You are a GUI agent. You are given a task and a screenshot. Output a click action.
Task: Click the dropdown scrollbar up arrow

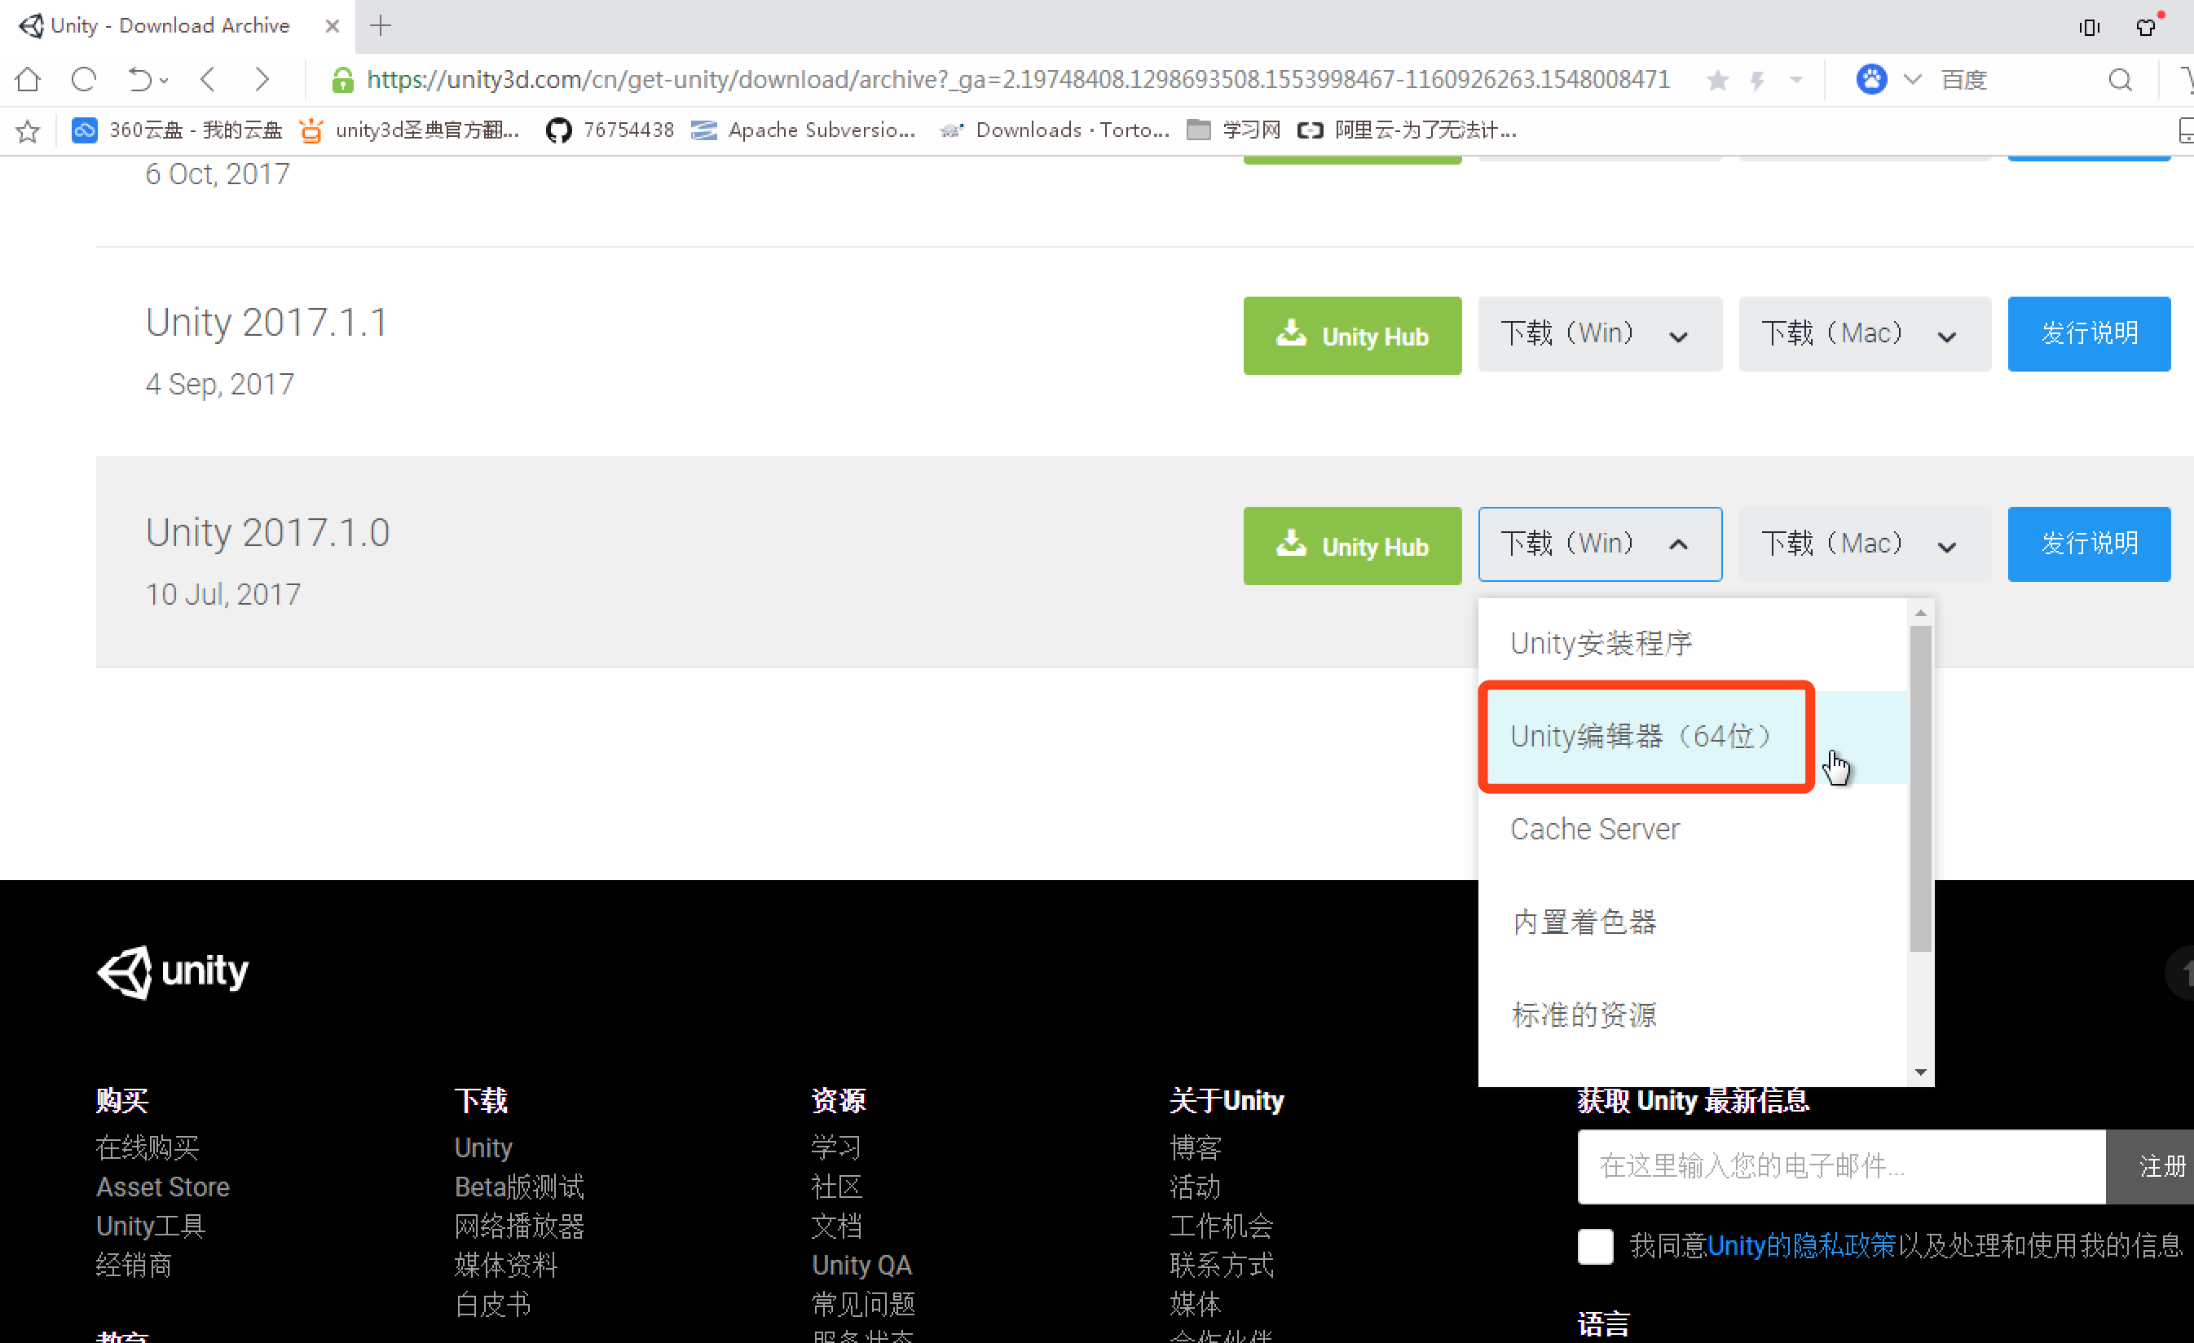[x=1920, y=613]
